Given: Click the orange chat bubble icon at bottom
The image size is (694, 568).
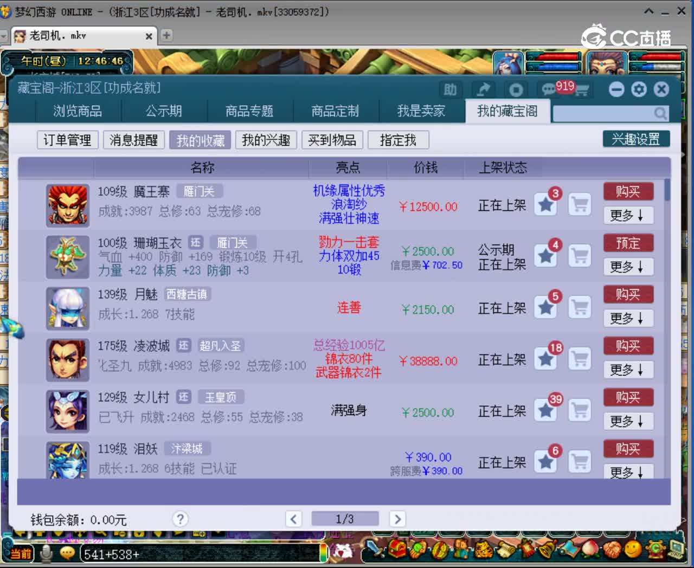Looking at the screenshot, I should (67, 553).
